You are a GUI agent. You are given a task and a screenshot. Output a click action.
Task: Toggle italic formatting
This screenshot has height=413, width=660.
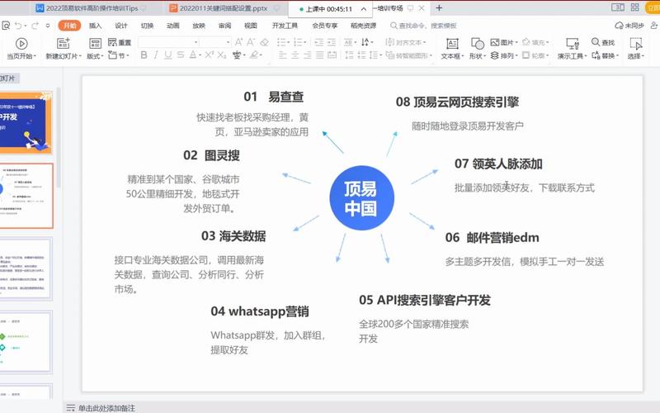(x=156, y=55)
